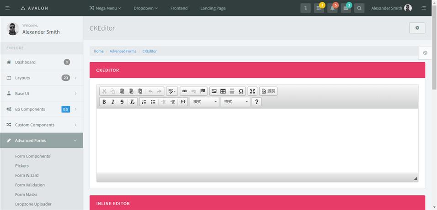The image size is (437, 210).
Task: Open Form Wizard submenu item
Action: pos(27,175)
